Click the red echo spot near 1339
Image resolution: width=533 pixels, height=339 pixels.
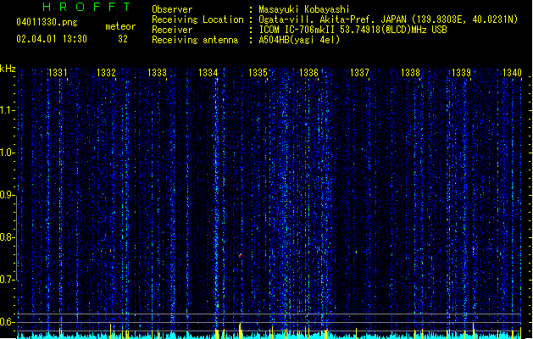(473, 249)
